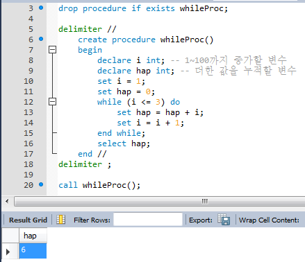Click line number 17 in the gutter
Screen dimensions: 305x262
point(28,154)
